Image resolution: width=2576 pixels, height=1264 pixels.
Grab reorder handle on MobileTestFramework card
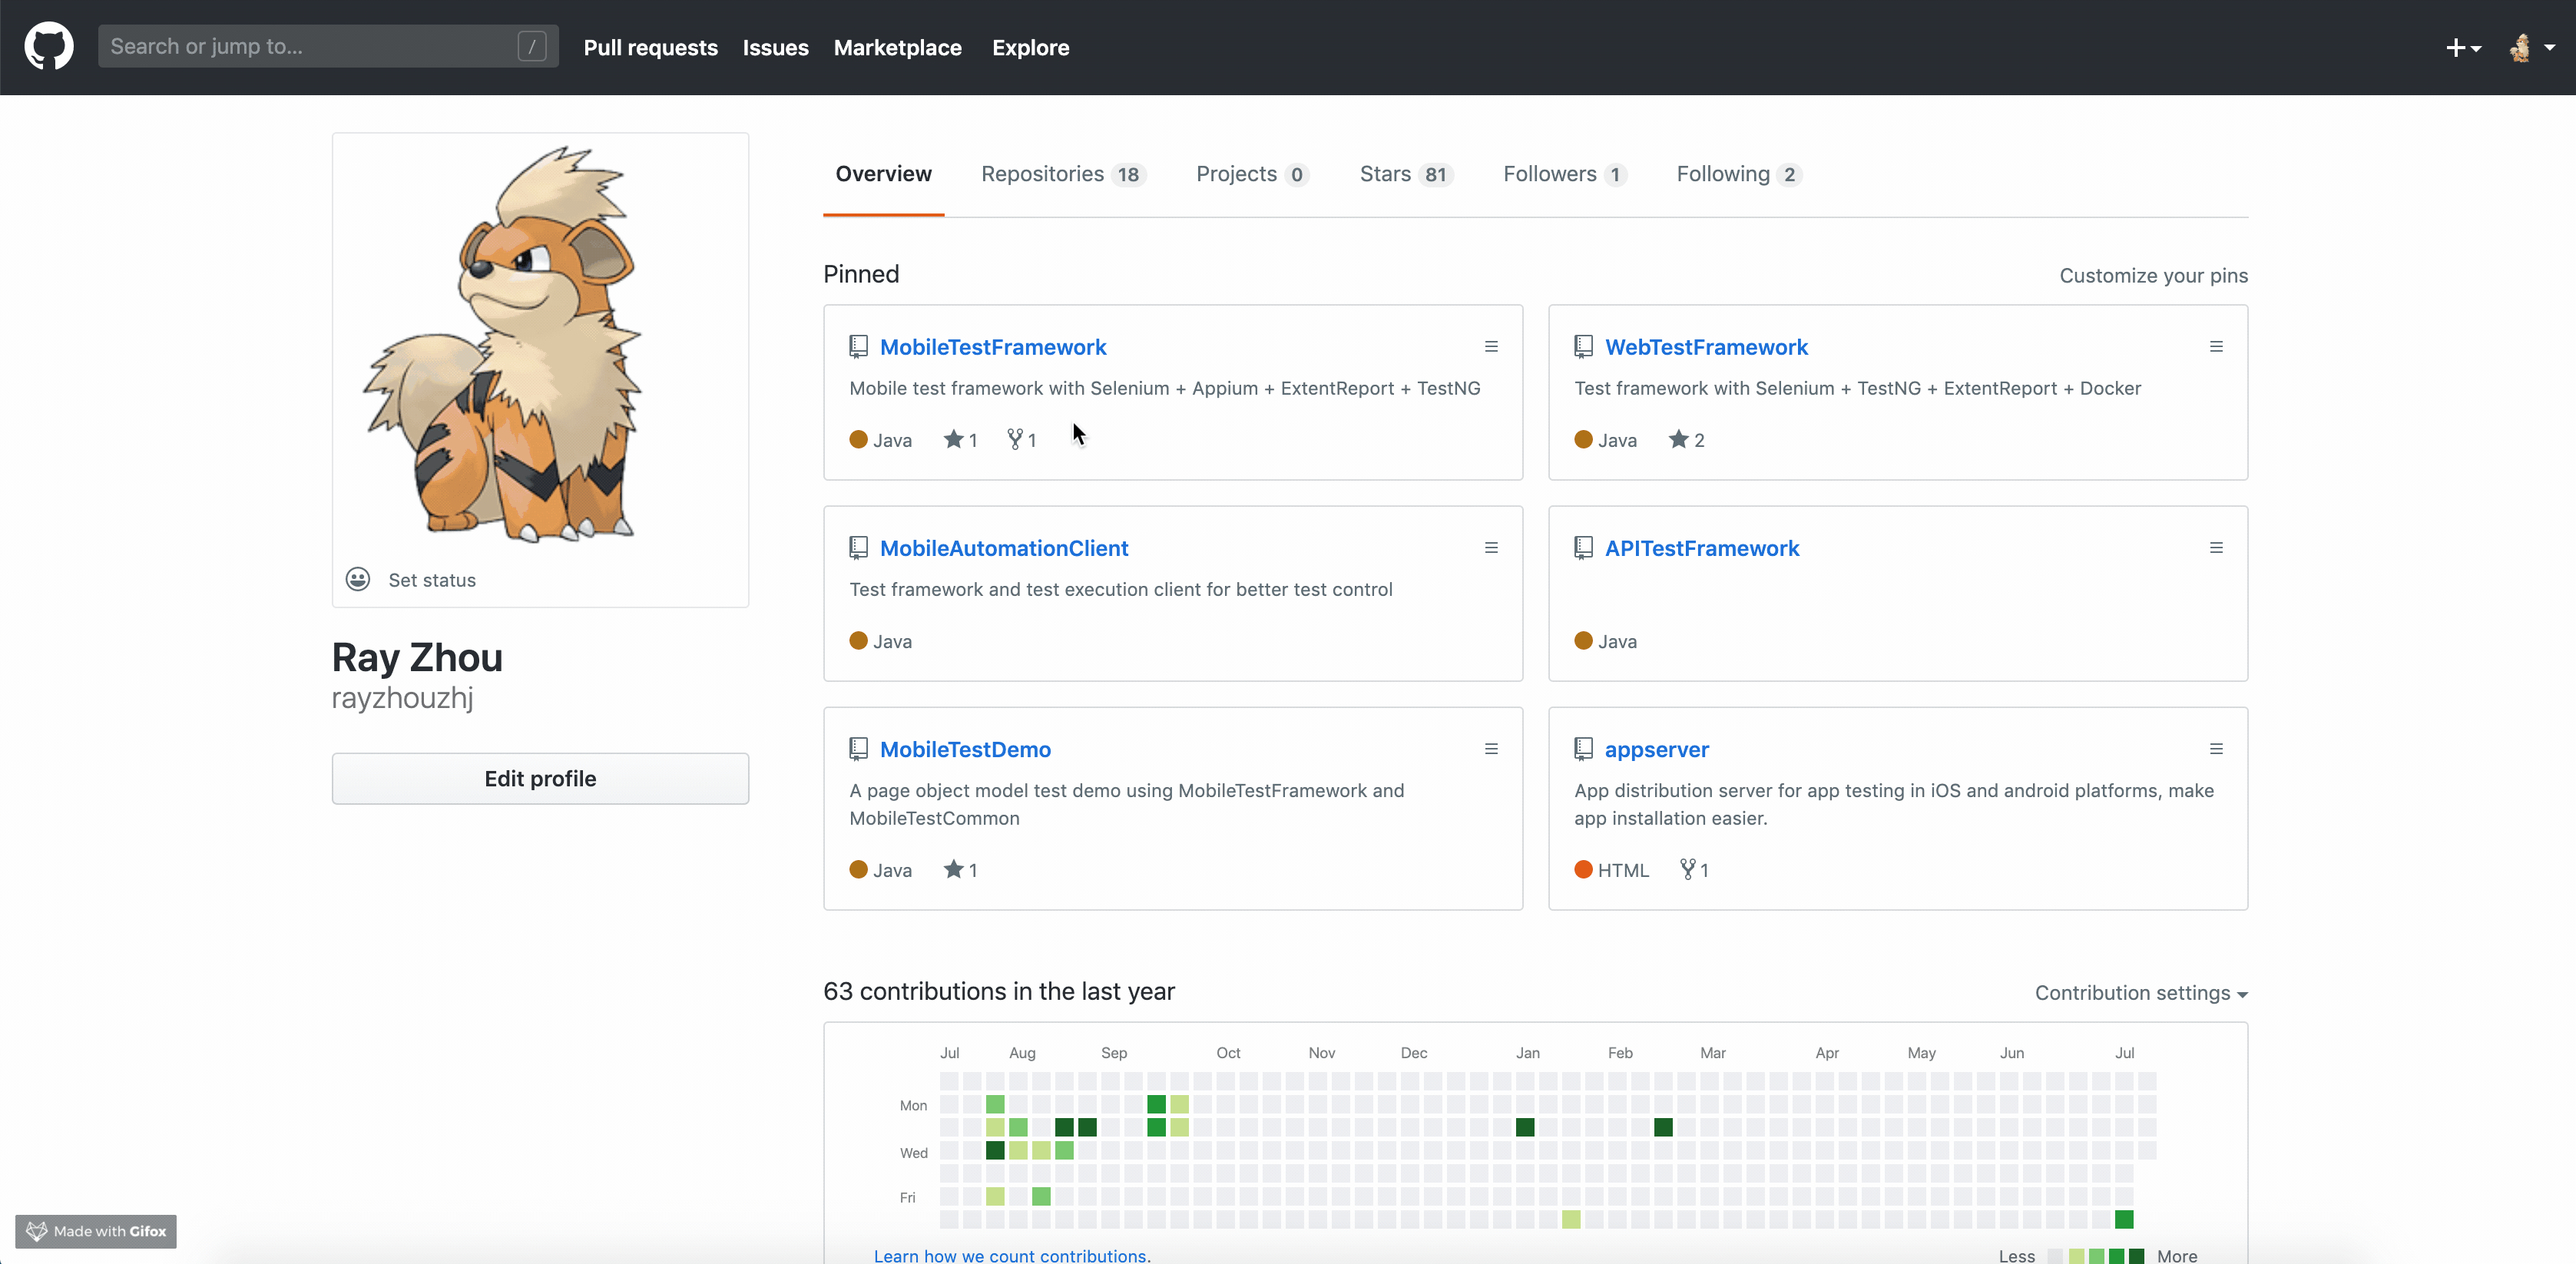coord(1491,347)
